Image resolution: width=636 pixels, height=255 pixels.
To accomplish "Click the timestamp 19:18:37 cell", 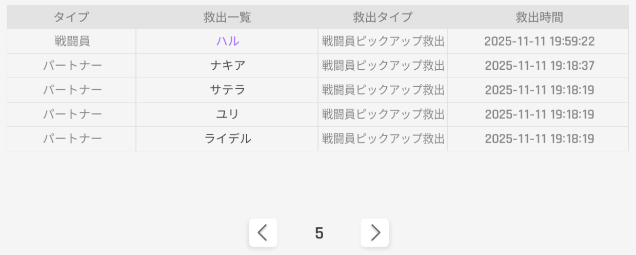I will pos(539,66).
